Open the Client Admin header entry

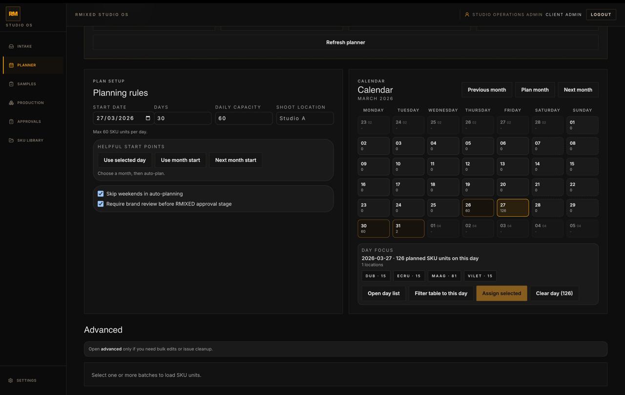(x=563, y=14)
